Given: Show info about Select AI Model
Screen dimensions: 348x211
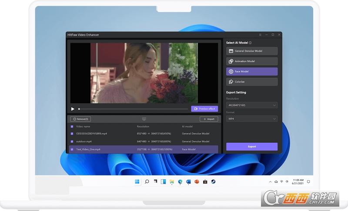Looking at the screenshot, I should [x=250, y=43].
